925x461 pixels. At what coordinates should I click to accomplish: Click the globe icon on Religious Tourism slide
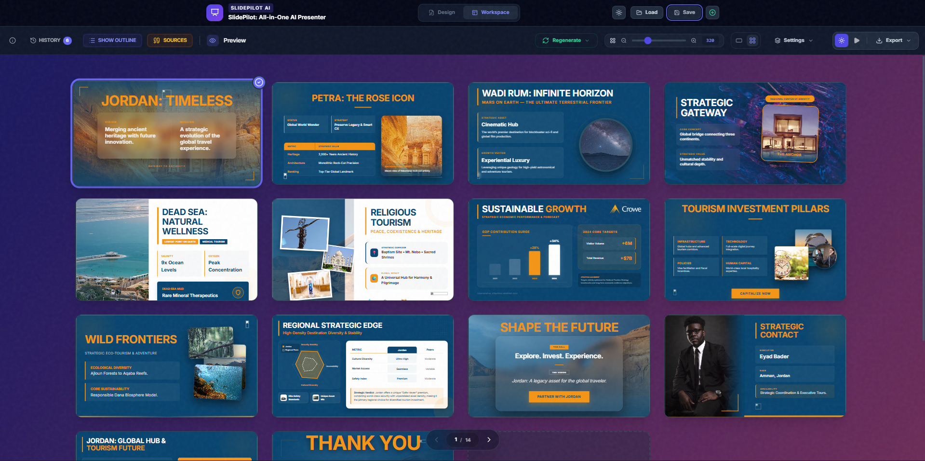click(x=374, y=278)
